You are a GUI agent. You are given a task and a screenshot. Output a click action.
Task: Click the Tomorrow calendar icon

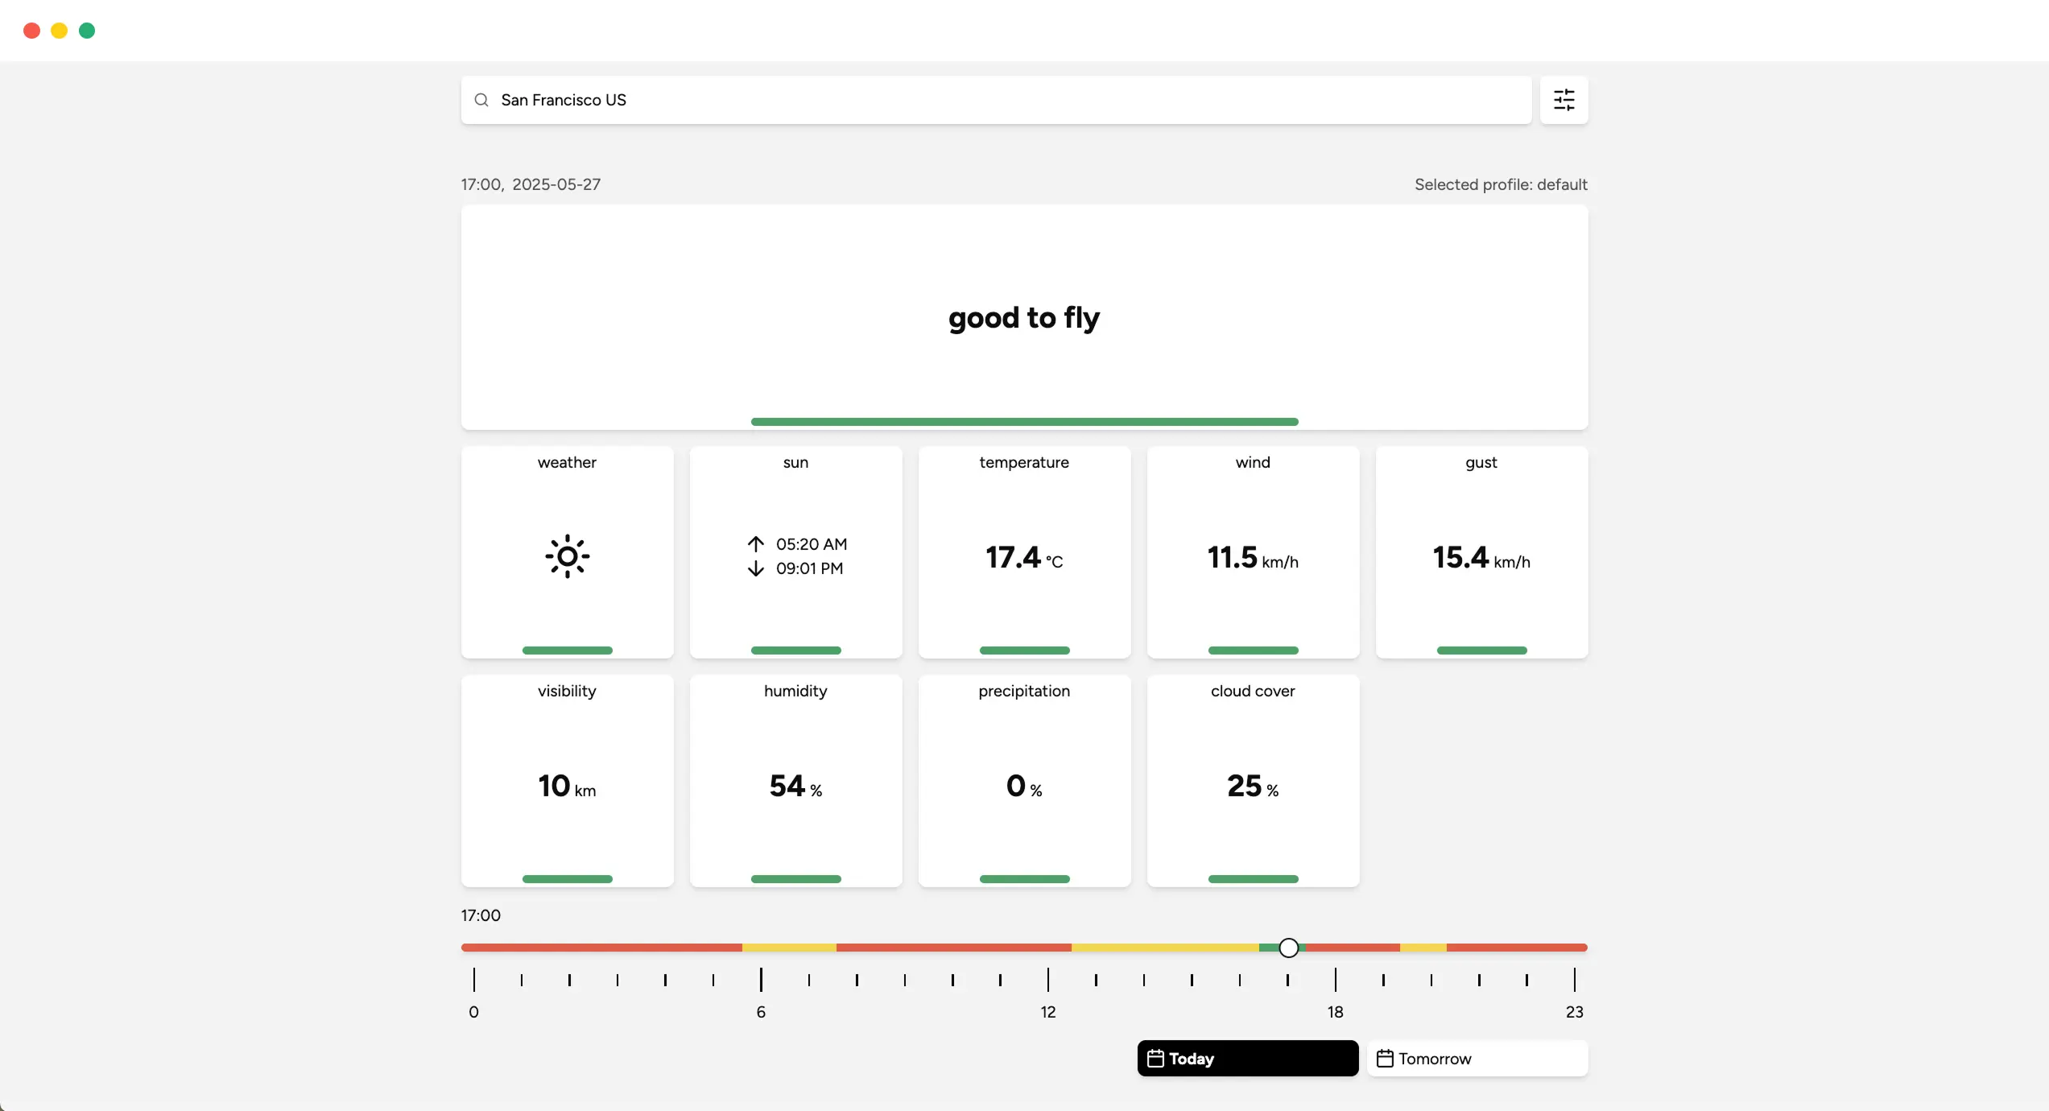pyautogui.click(x=1385, y=1058)
